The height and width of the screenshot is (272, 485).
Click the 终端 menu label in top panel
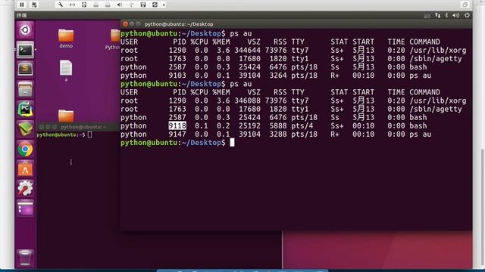coord(22,15)
